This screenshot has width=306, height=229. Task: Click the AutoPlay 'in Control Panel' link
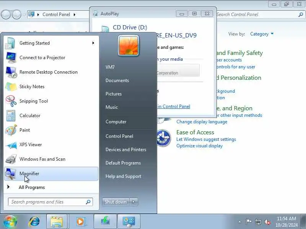pos(174,106)
